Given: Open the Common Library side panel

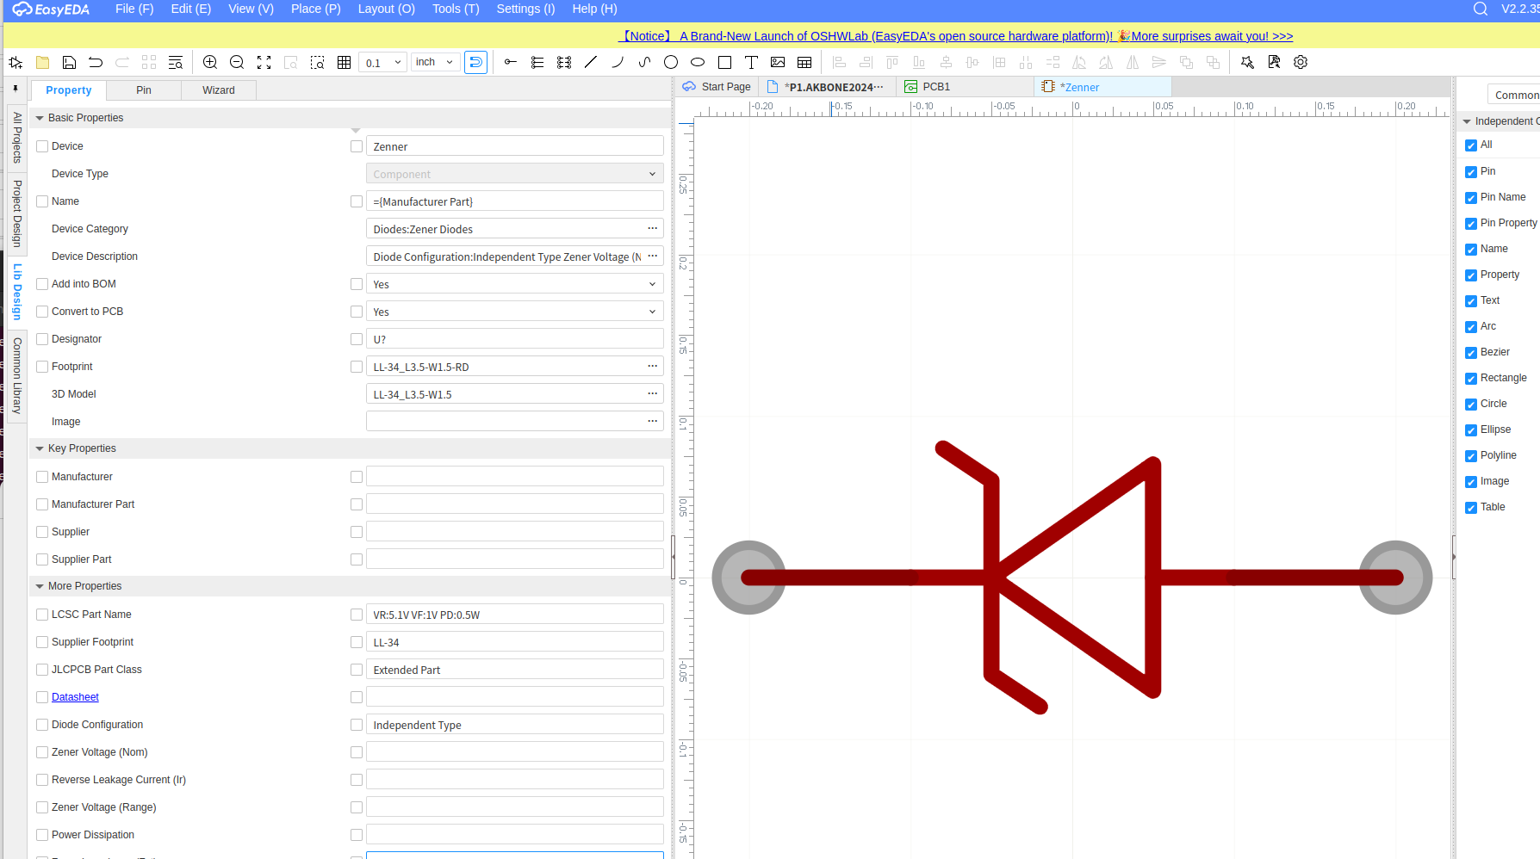Looking at the screenshot, I should click(x=17, y=375).
